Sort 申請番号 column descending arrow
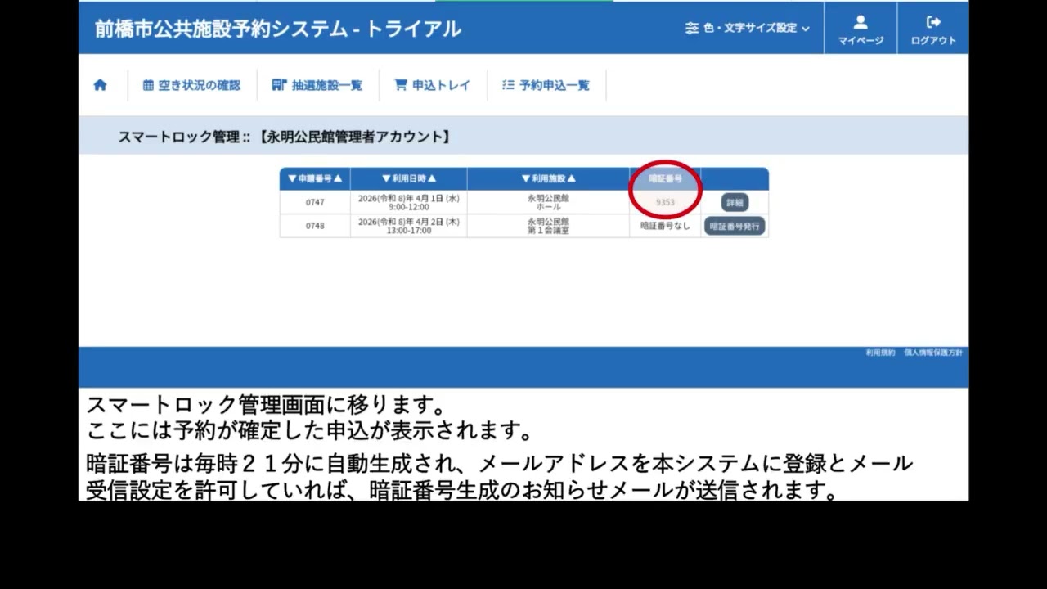The height and width of the screenshot is (589, 1047). [x=292, y=178]
